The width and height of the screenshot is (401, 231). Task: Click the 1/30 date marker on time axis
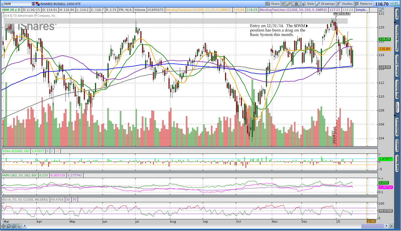click(371, 221)
